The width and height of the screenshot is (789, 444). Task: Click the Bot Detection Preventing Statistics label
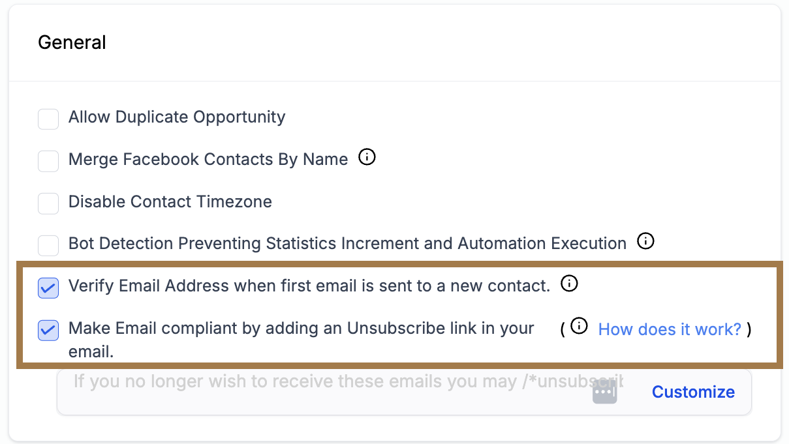347,244
